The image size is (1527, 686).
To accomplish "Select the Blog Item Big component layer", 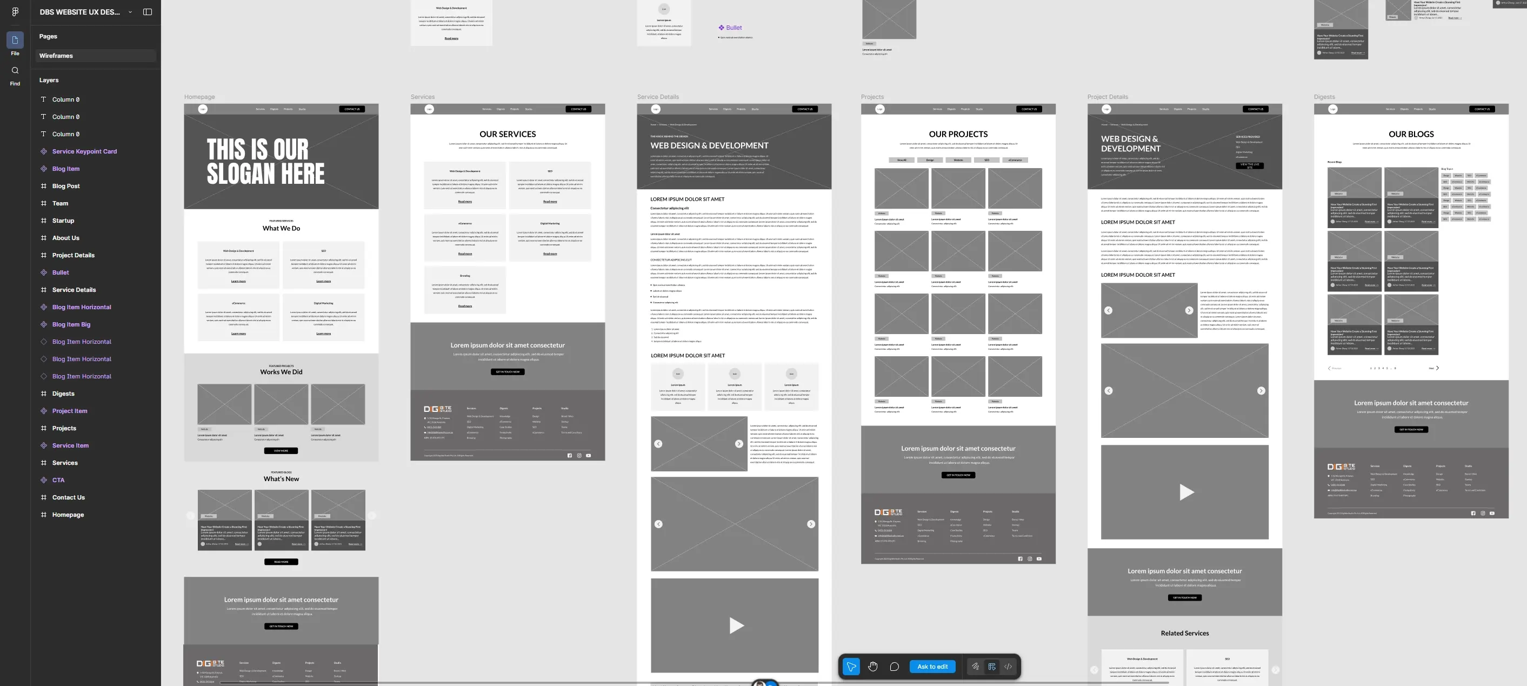I will [71, 325].
